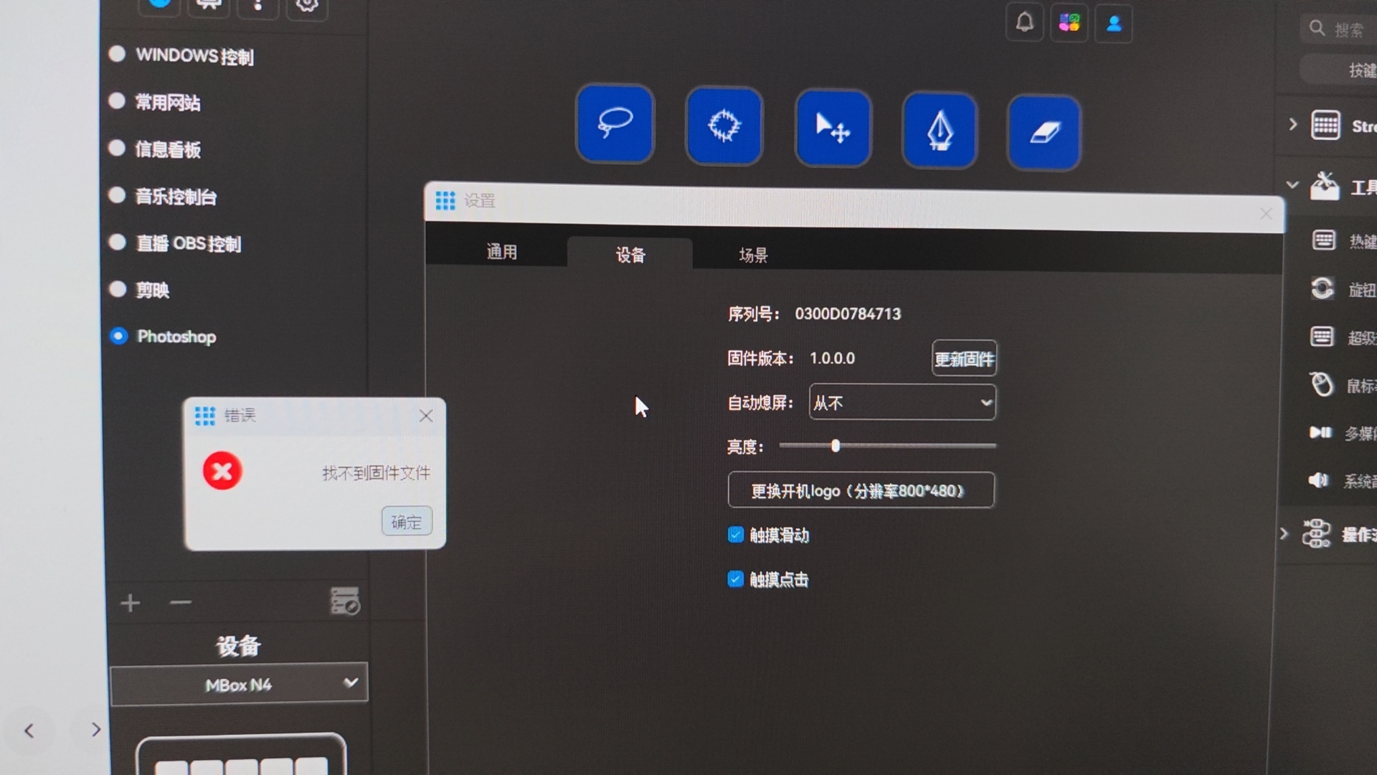Viewport: 1377px width, 775px height.
Task: Select the Move tool key
Action: coord(833,128)
